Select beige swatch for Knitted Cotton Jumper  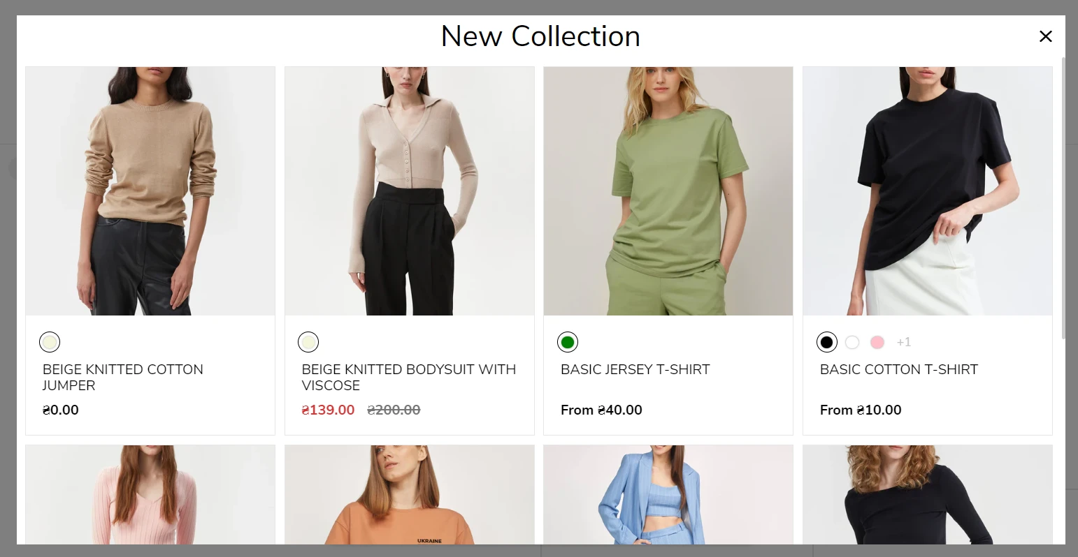(50, 342)
